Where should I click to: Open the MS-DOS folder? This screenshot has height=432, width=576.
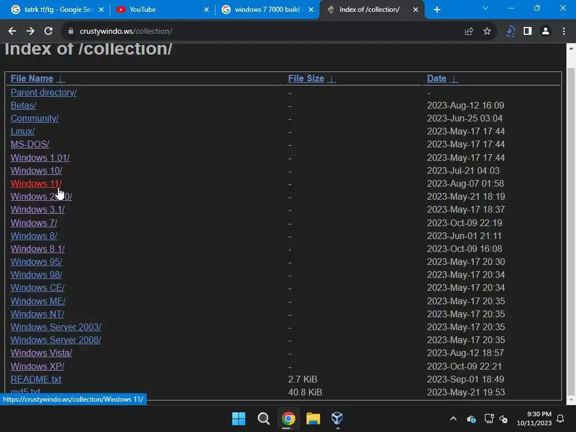tap(30, 145)
